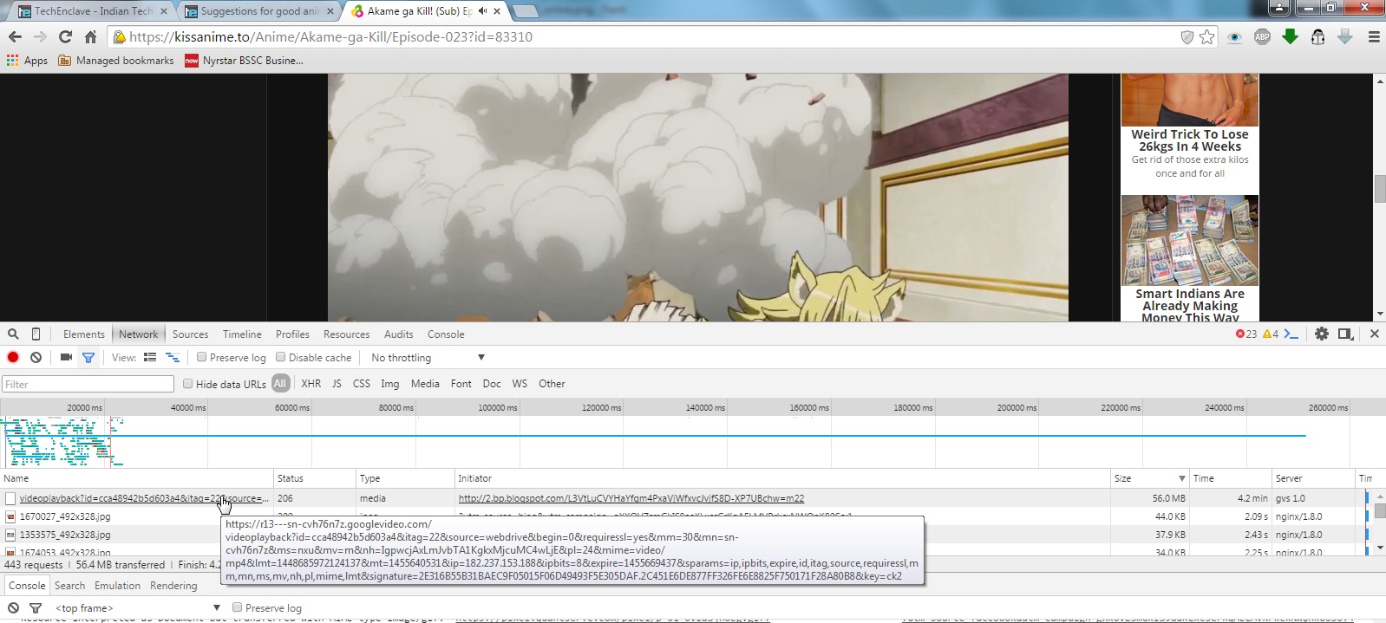This screenshot has width=1386, height=623.
Task: Enable the console Preserve log checkbox
Action: click(x=237, y=607)
